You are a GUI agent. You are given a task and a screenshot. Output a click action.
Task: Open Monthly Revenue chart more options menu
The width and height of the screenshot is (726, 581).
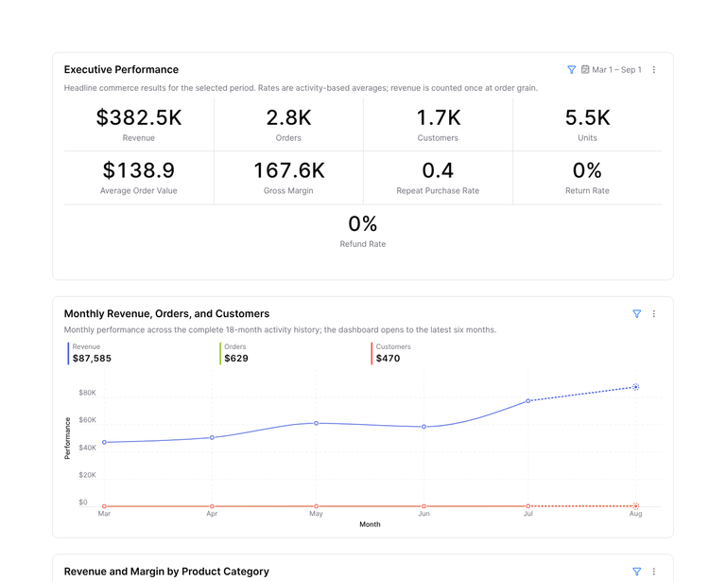[654, 313]
